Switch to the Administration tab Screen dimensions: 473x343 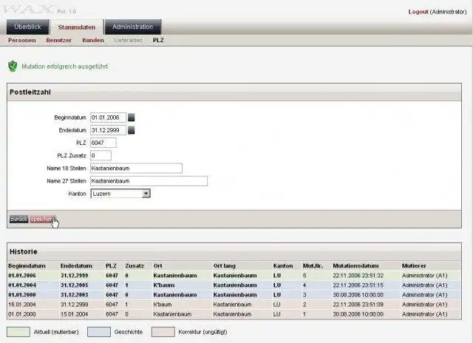pos(133,27)
